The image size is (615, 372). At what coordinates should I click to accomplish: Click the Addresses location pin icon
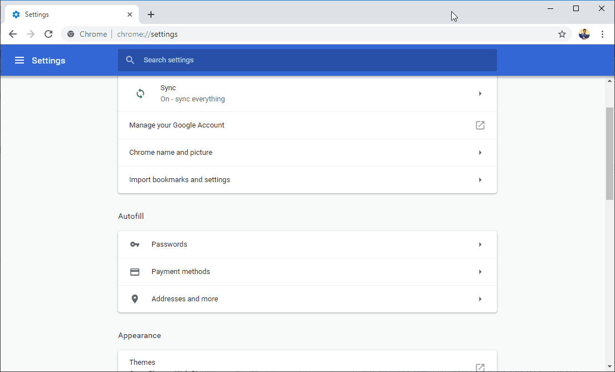135,298
